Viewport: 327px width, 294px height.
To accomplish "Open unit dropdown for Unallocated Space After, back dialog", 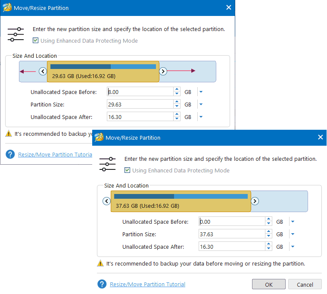I will pyautogui.click(x=201, y=117).
